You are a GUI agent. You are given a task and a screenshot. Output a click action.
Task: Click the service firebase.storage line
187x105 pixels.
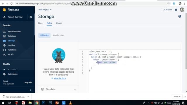pyautogui.click(x=104, y=54)
